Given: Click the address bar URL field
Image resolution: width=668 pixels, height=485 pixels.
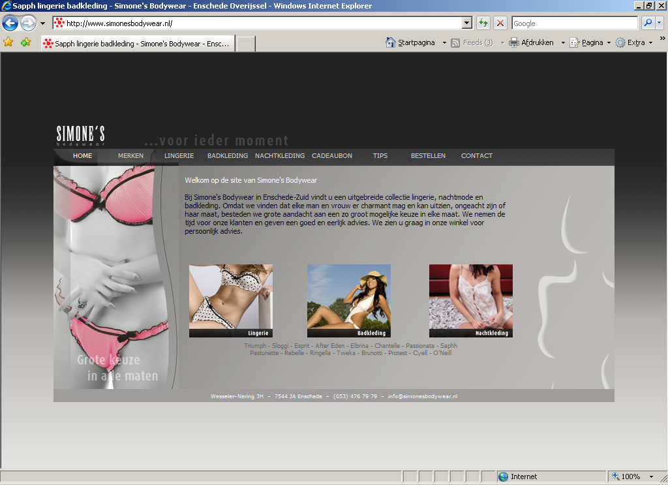Looking at the screenshot, I should pyautogui.click(x=257, y=23).
